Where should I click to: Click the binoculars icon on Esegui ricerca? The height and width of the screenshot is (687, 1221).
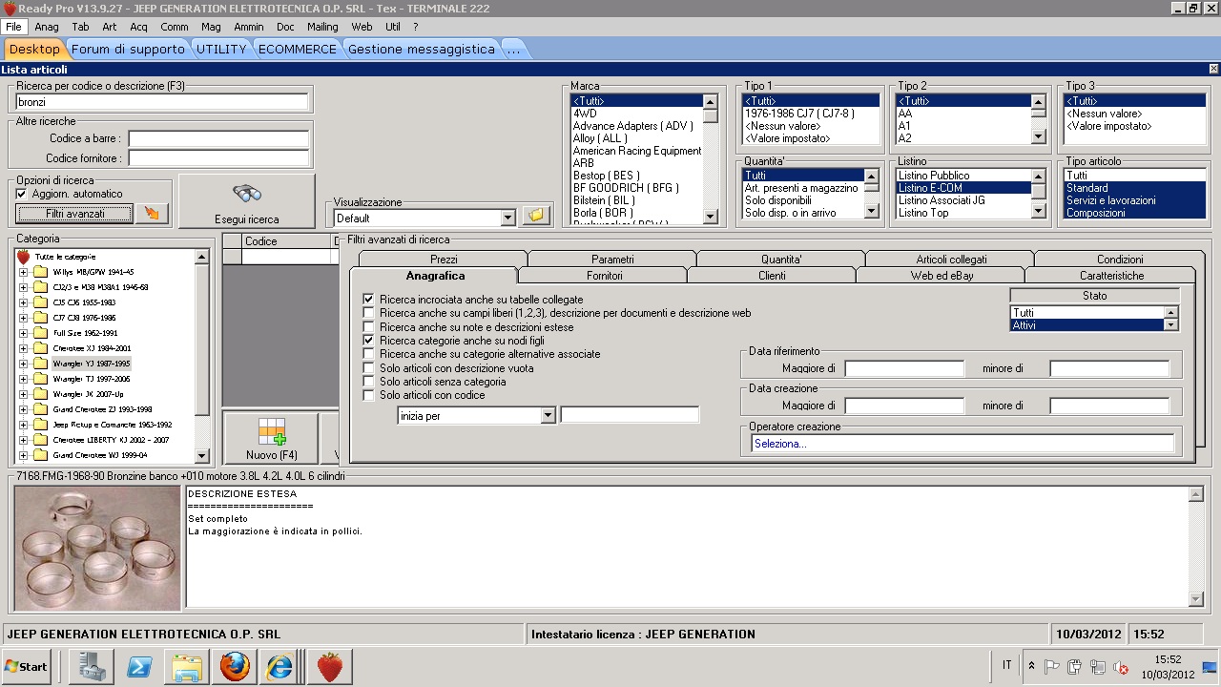pos(247,194)
